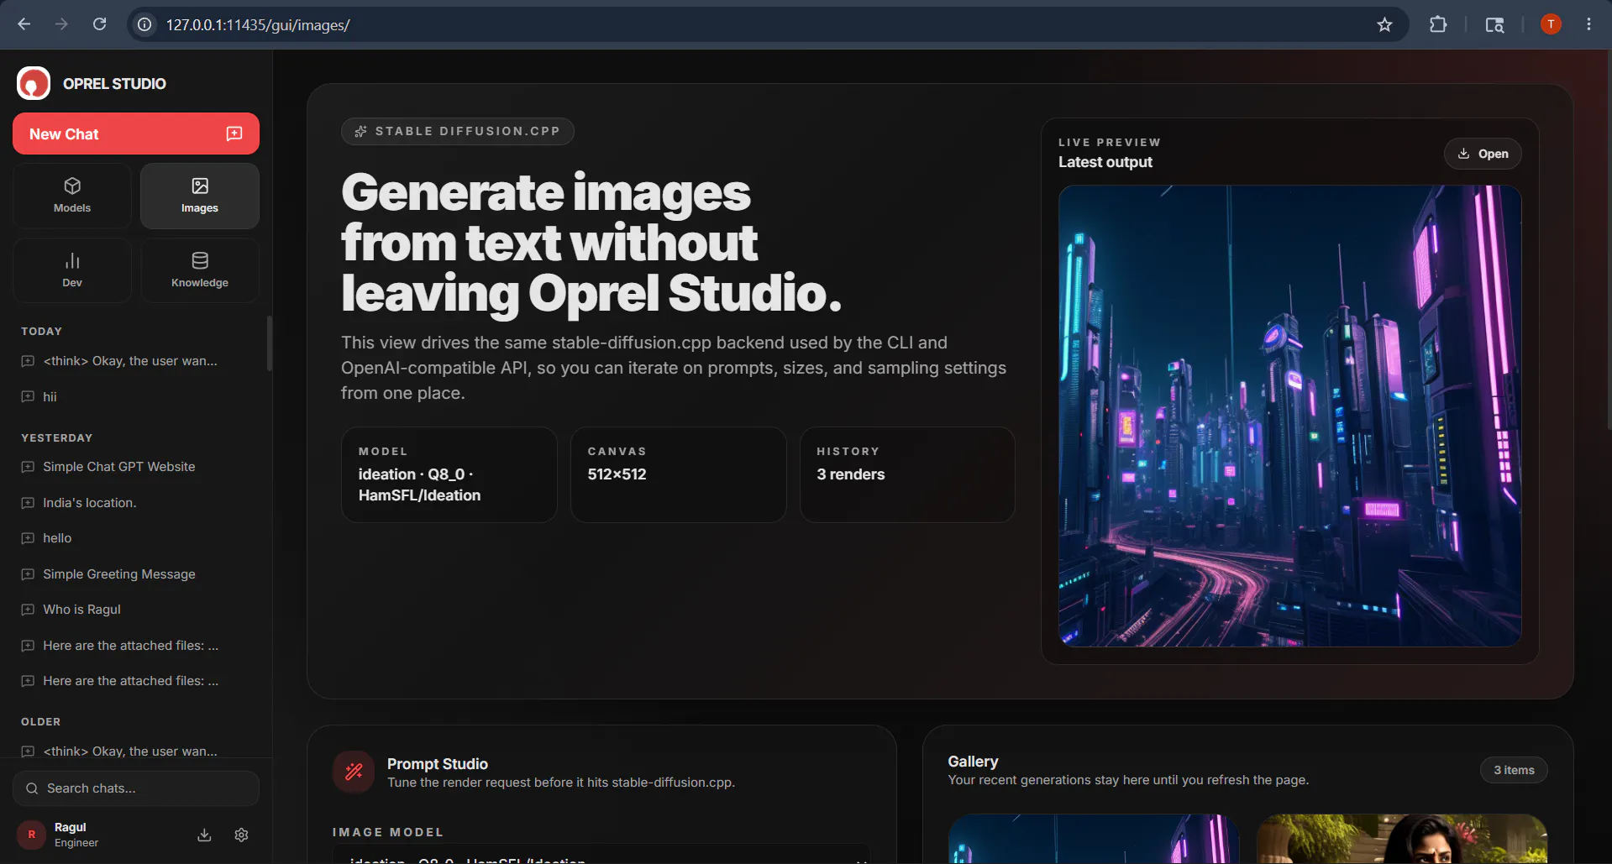Open today's '<think> Okay, the user wan...' chat
The height and width of the screenshot is (864, 1612).
[x=130, y=361]
